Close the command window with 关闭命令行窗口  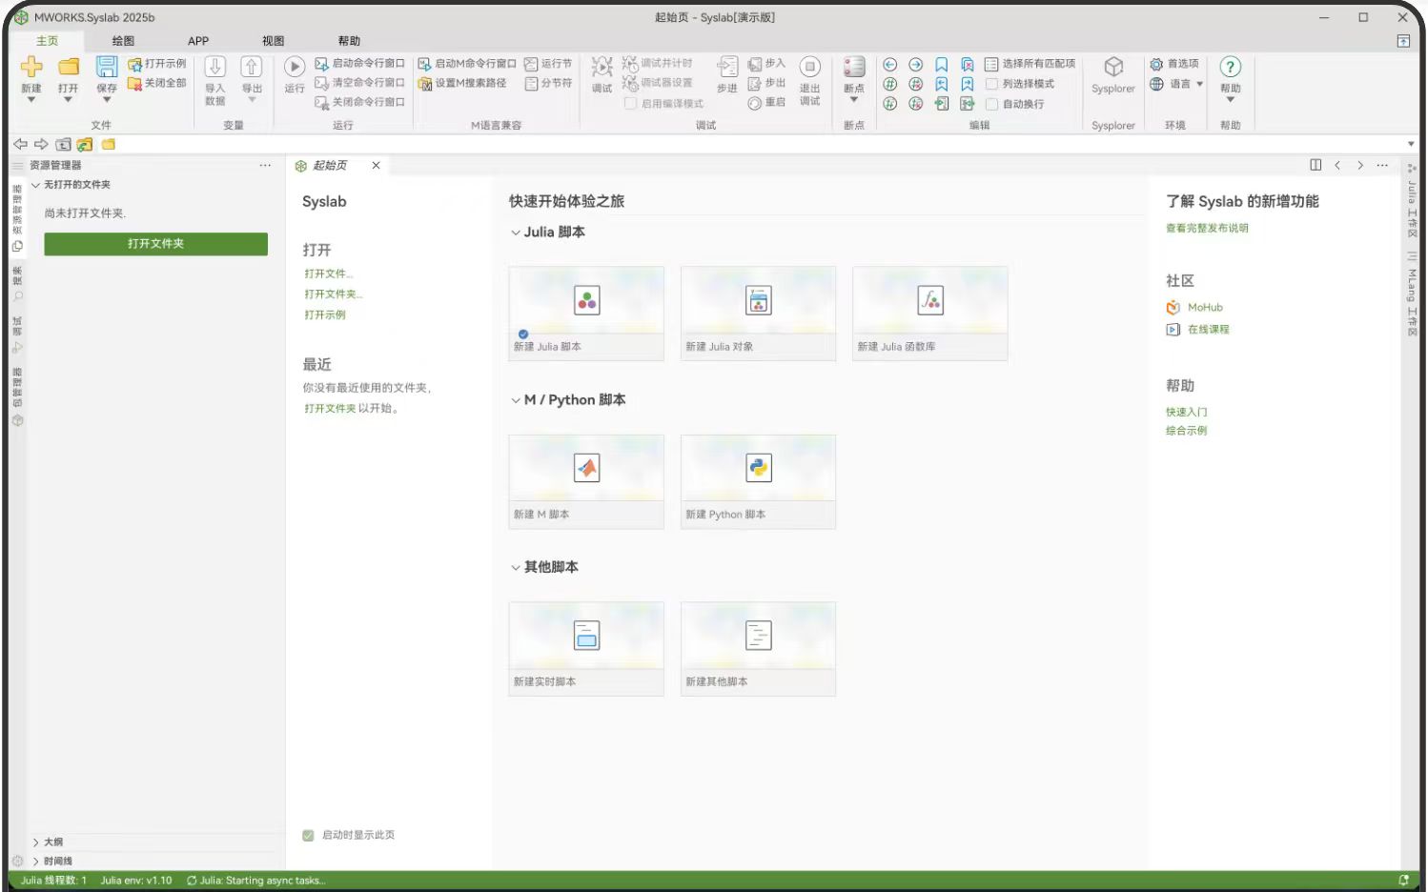coord(360,102)
